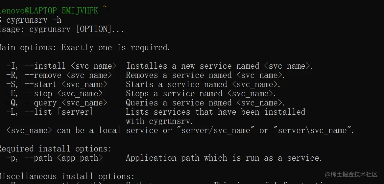Click the '--path <app_path>' option
This screenshot has width=384, height=184.
tap(64, 158)
